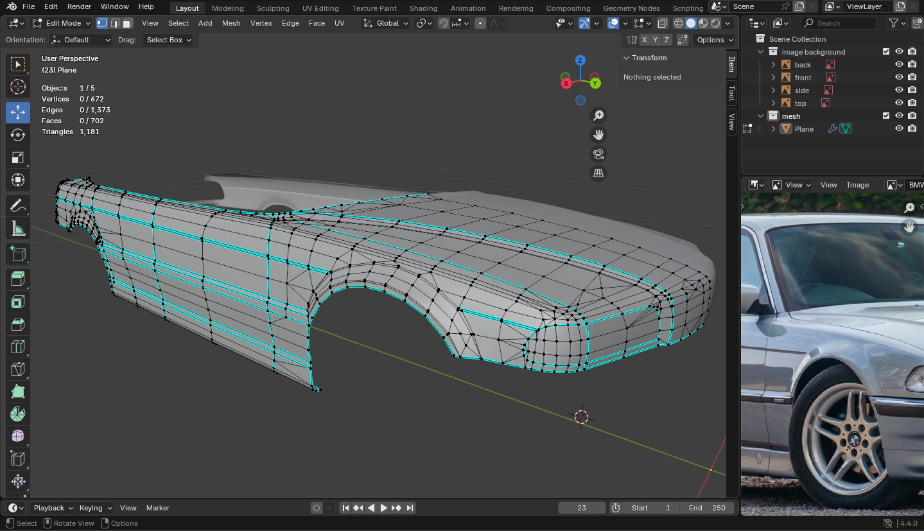This screenshot has height=531, width=924.
Task: Open the Tool tab in the sidebar
Action: tap(731, 93)
